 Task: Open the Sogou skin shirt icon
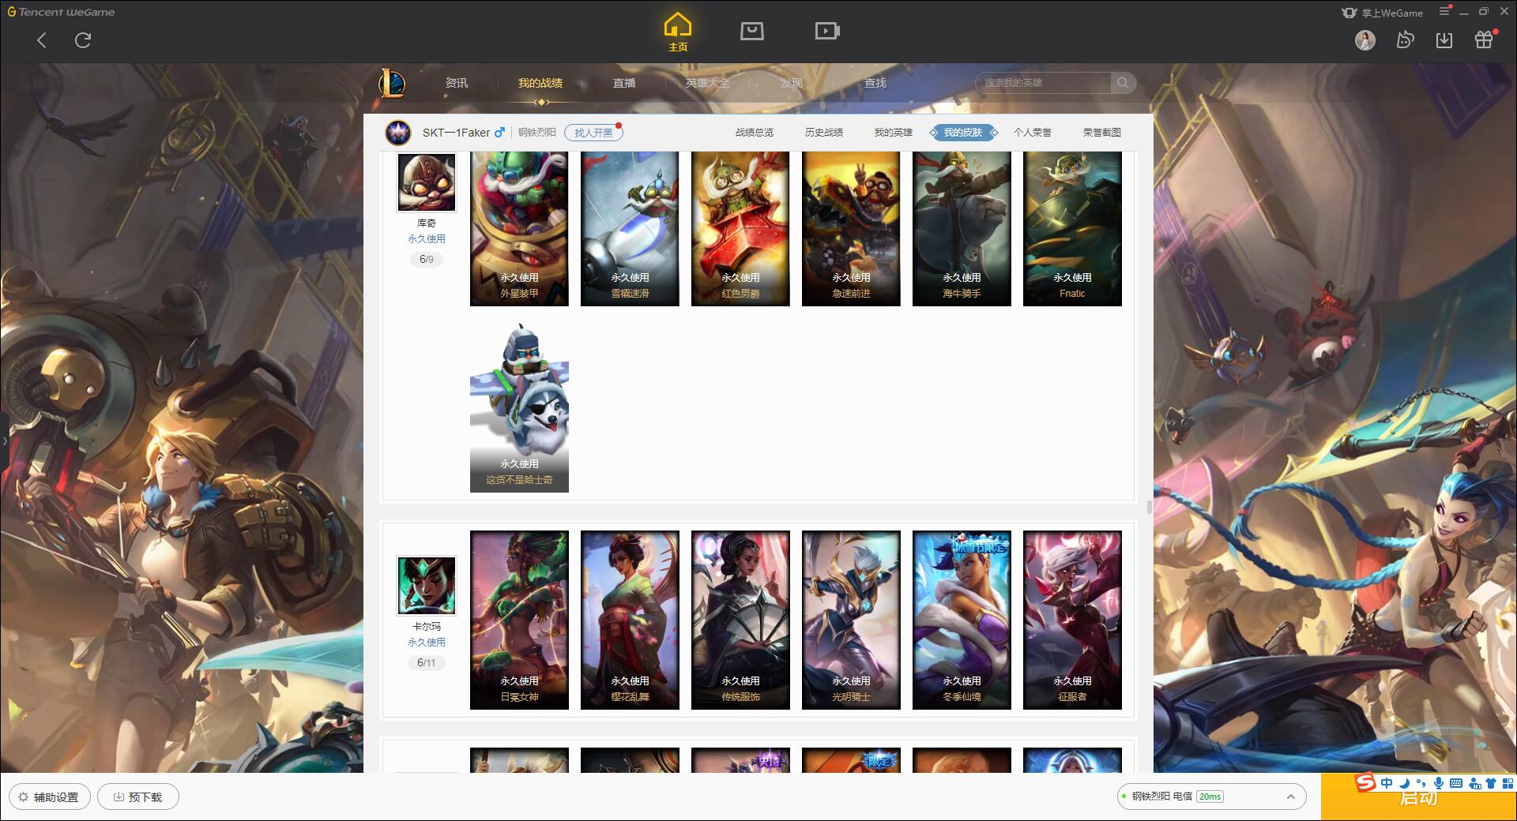1491,783
